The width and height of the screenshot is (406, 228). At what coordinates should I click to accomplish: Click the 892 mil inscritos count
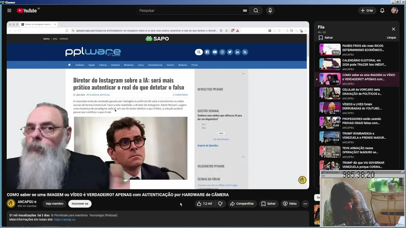(27, 206)
